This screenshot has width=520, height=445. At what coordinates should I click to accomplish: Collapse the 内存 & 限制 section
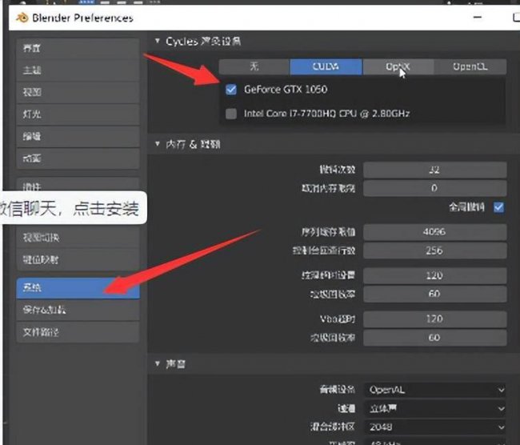pyautogui.click(x=157, y=144)
